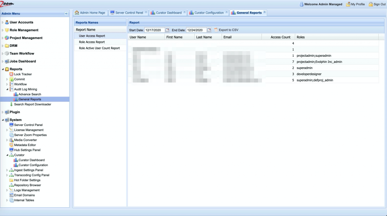
Task: Select the User Access Report
Action: [100, 36]
